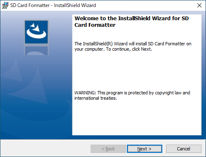Viewport: 206px width, 157px height.
Task: Click the 'Card Formatter' second line of heading
Action: [95, 25]
